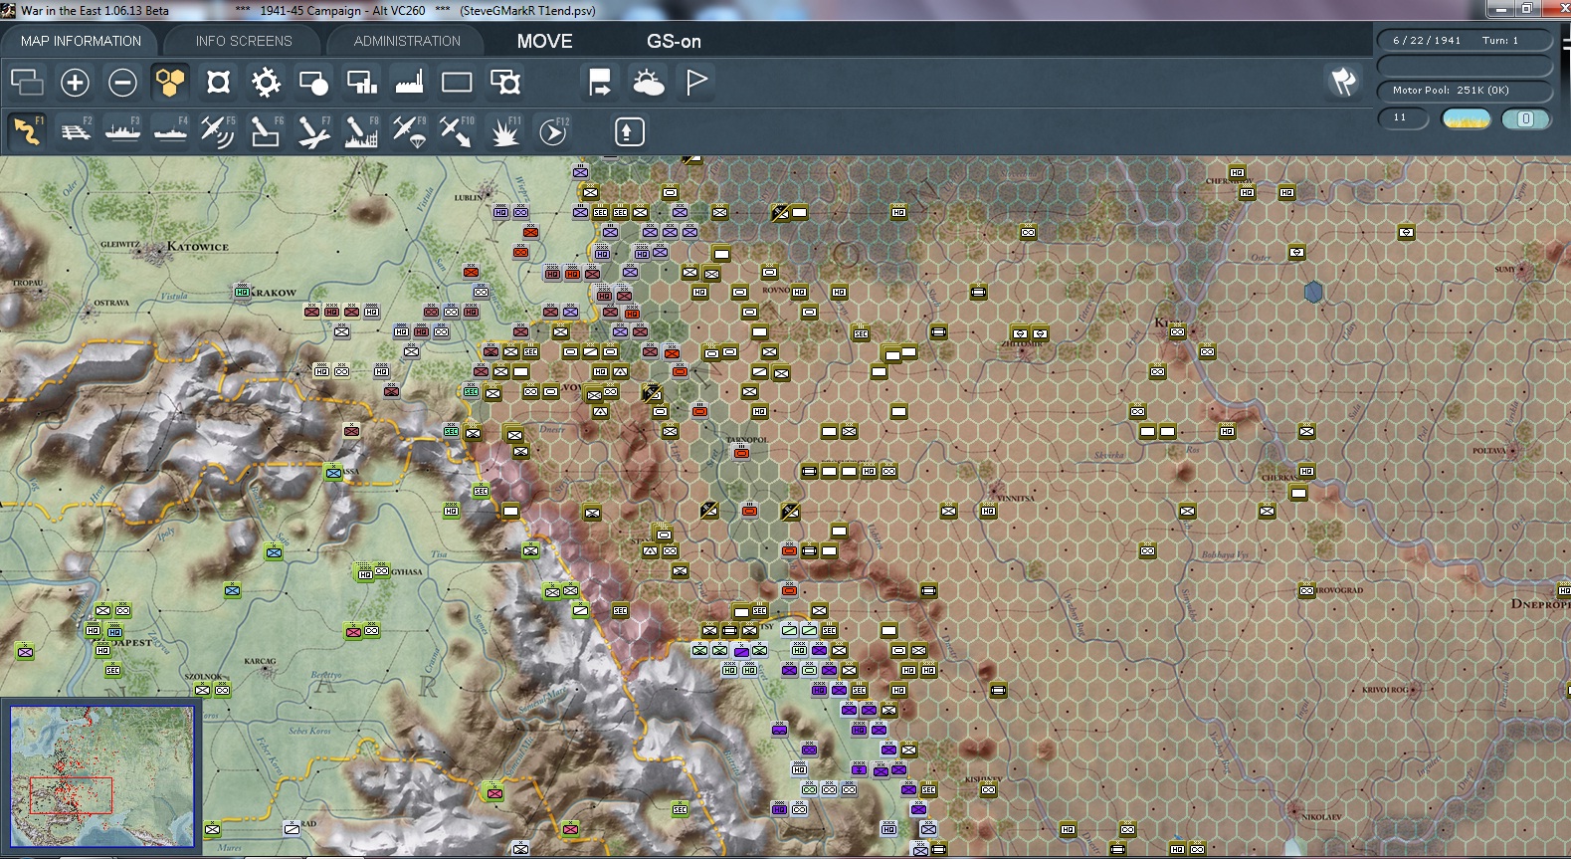Click the Krivoi Rog city label
Viewport: 1571px width, 859px height.
(x=1385, y=689)
